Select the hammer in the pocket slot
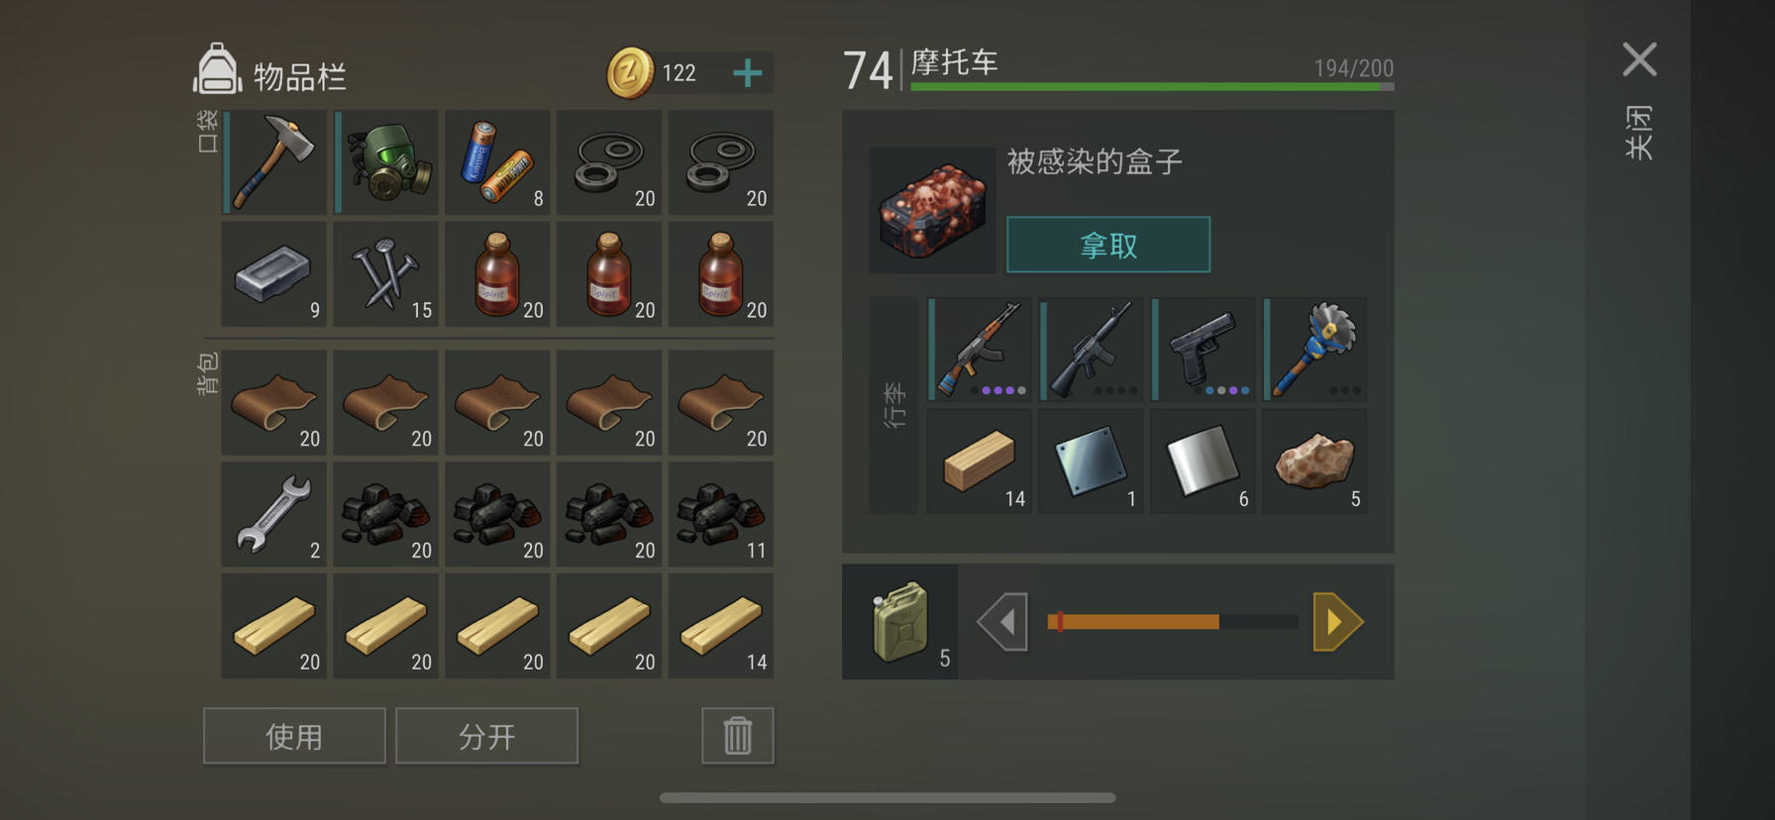Viewport: 1775px width, 820px height. point(274,162)
